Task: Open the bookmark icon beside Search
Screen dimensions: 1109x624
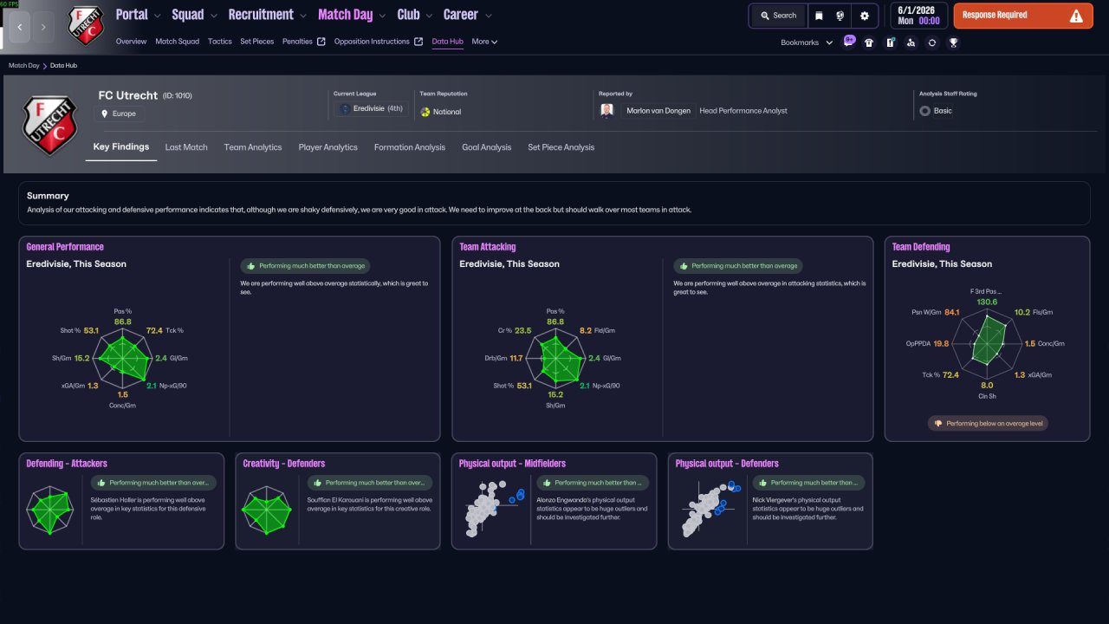Action: tap(819, 16)
